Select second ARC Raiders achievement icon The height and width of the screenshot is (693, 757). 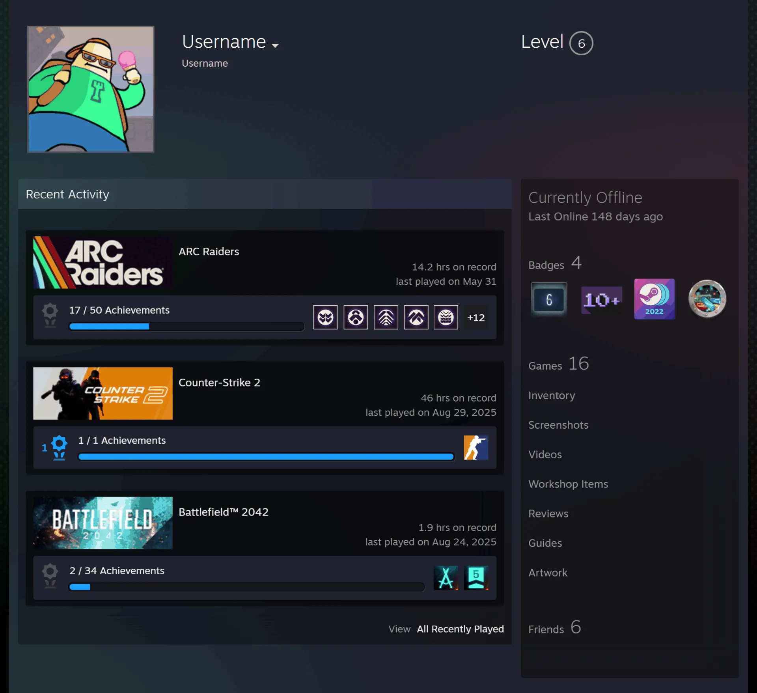356,317
